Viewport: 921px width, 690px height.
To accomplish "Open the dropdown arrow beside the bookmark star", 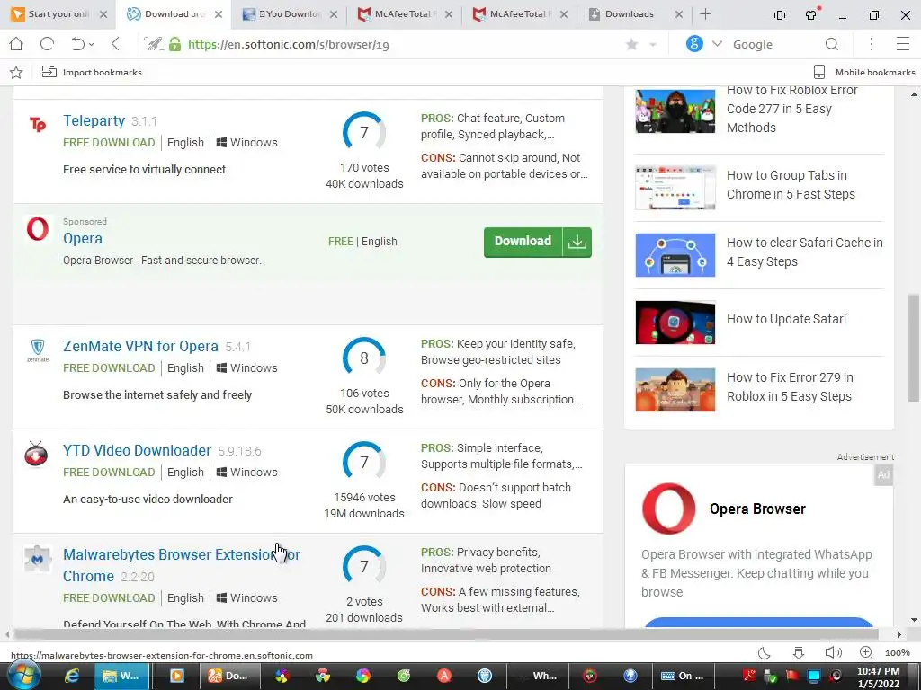I will tap(652, 45).
